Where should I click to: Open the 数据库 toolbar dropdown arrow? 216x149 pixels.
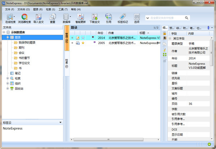coord(71,17)
